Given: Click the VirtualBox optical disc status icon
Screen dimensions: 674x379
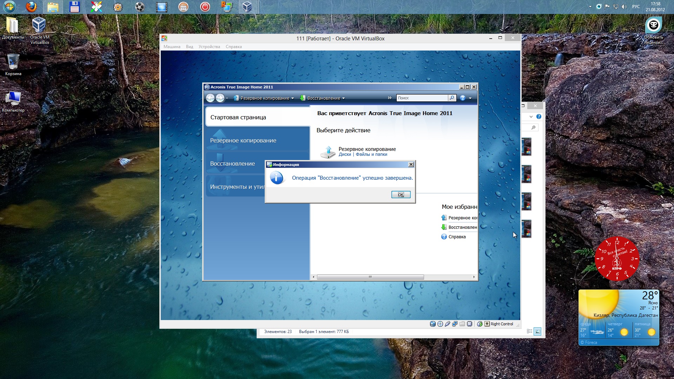Looking at the screenshot, I should 440,324.
